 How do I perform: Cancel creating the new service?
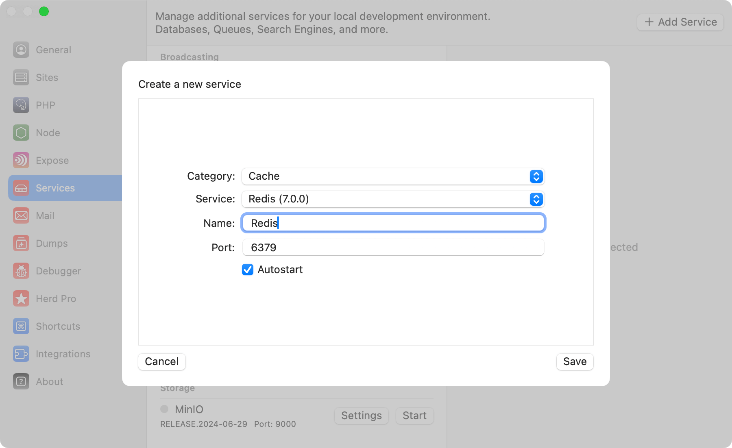(161, 361)
